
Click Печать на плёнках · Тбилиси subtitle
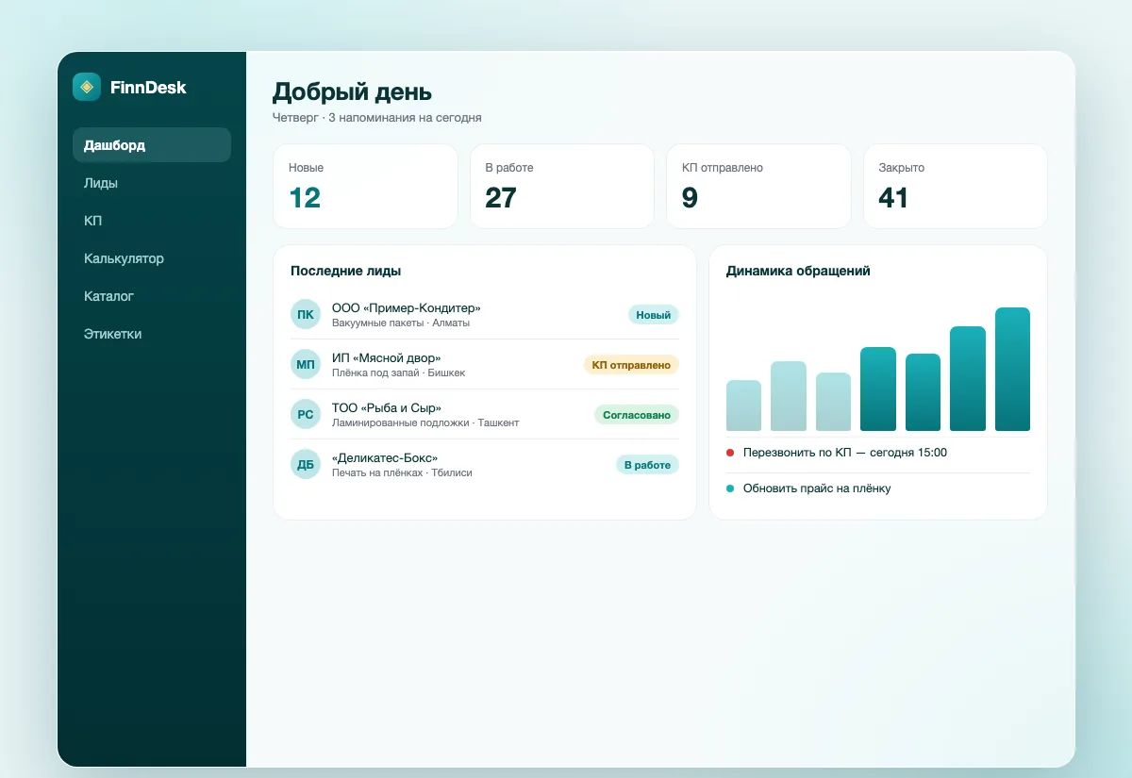[x=402, y=472]
